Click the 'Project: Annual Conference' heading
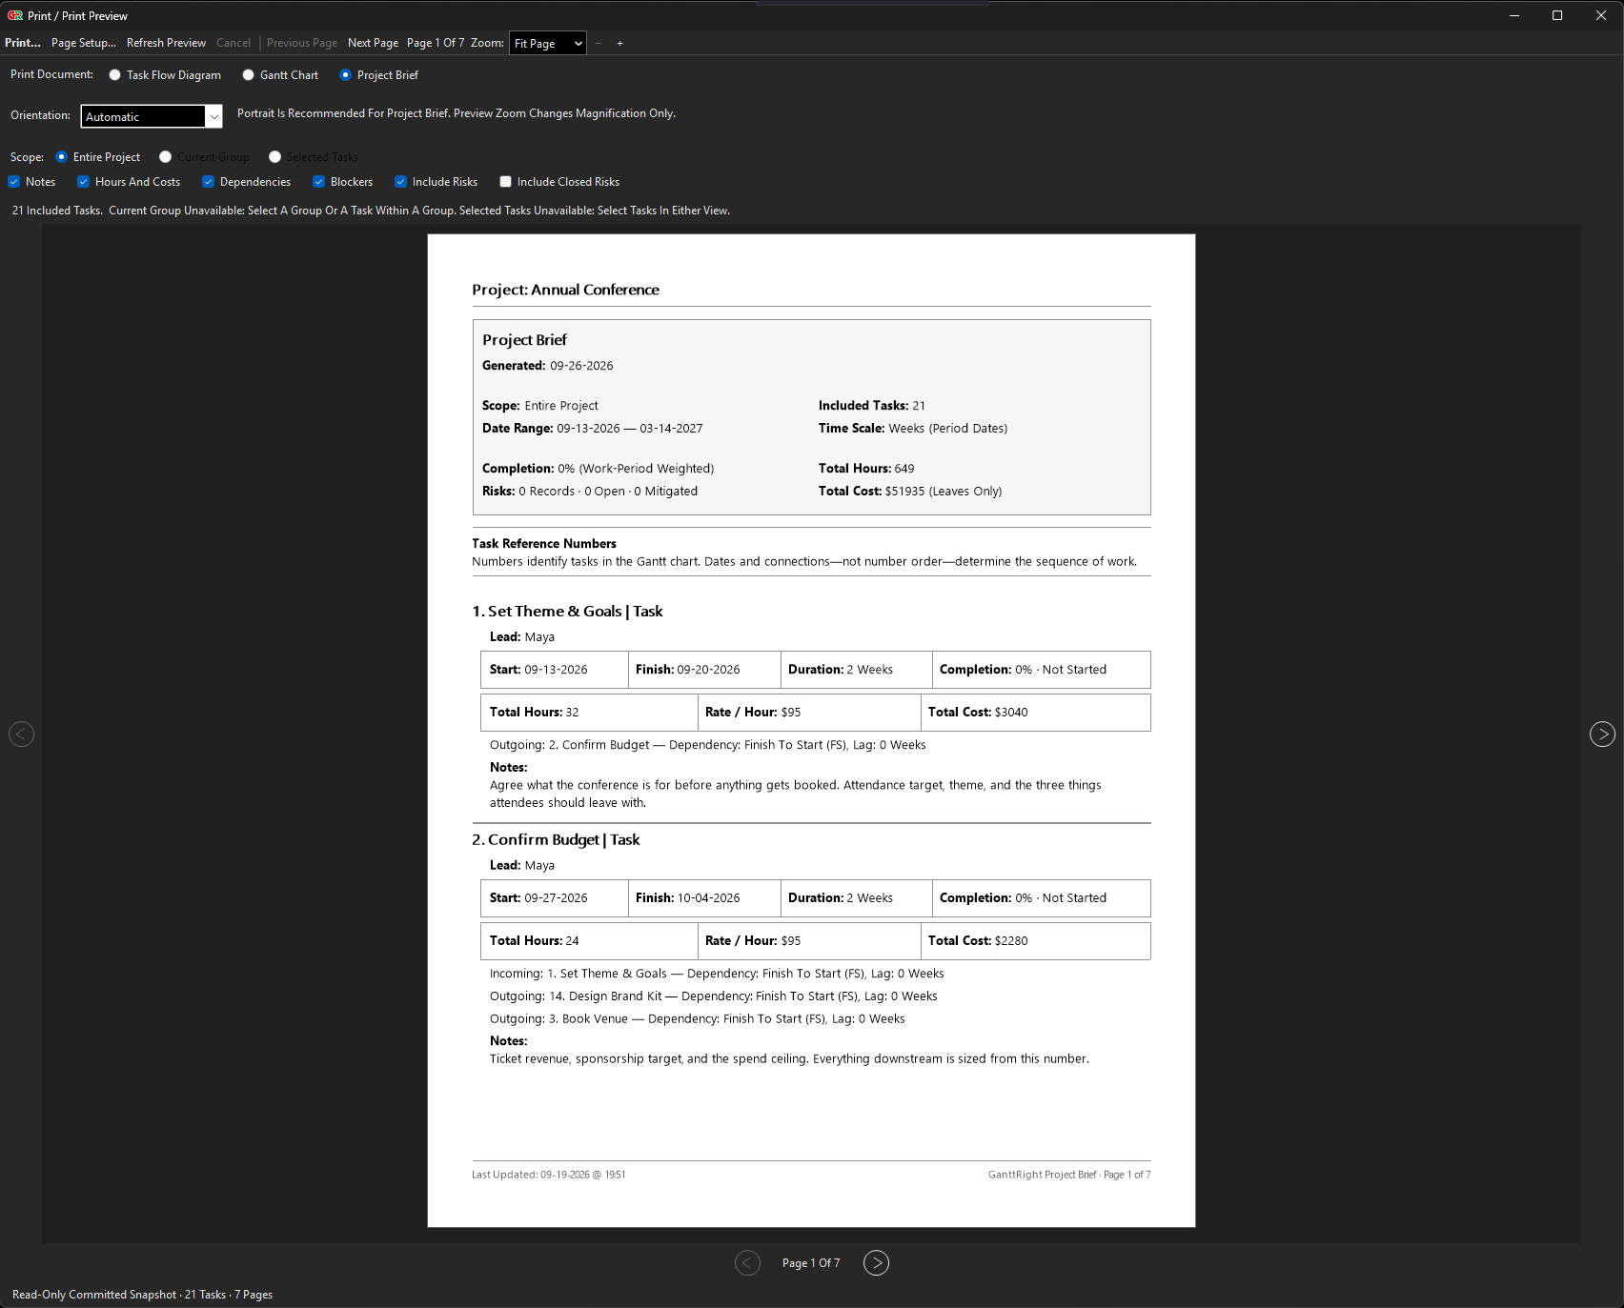 [x=565, y=290]
